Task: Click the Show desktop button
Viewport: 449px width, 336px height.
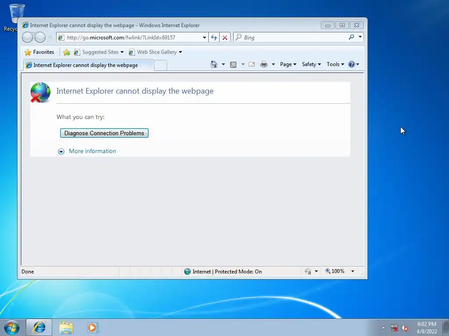Action: click(445, 327)
